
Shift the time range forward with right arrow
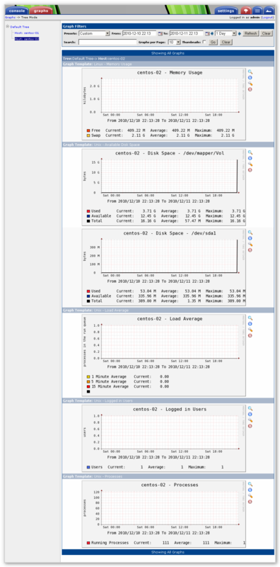pos(240,33)
